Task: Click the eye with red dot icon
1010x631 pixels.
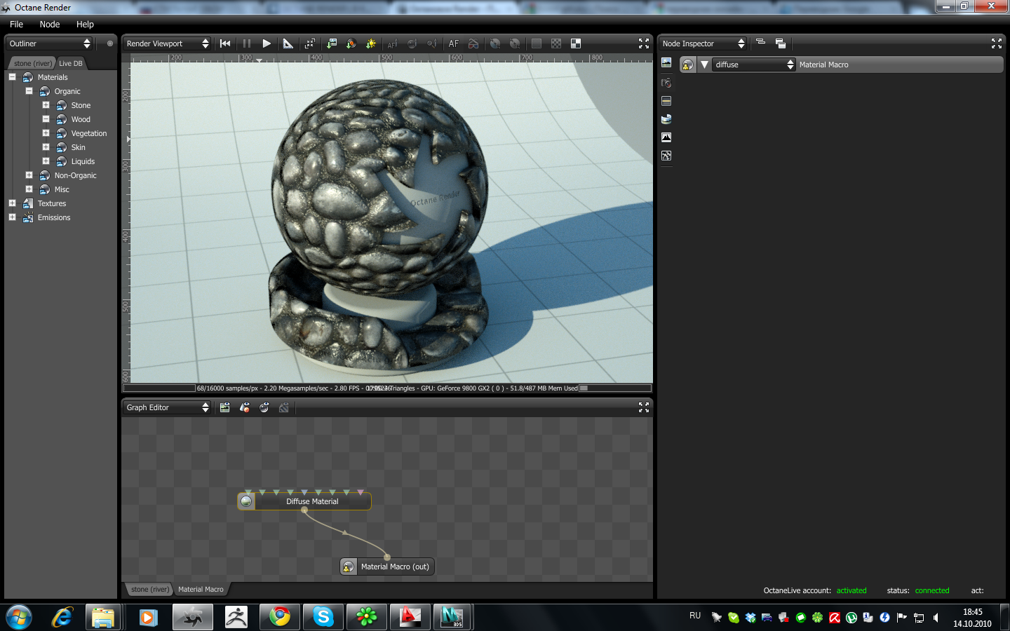Action: click(x=245, y=407)
